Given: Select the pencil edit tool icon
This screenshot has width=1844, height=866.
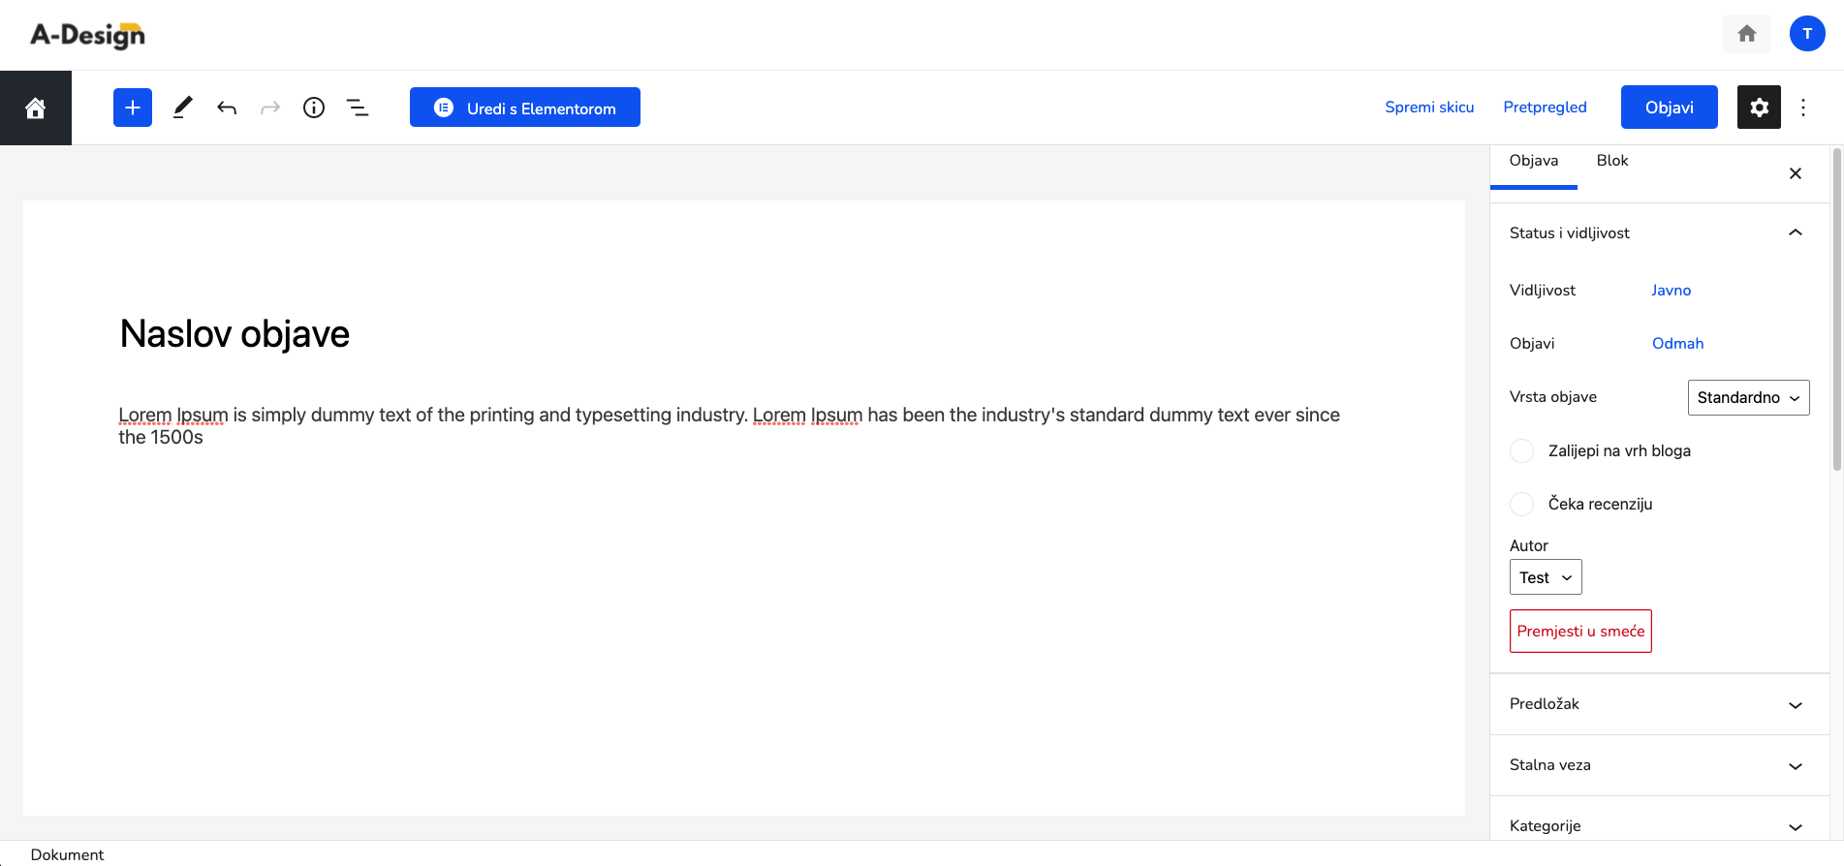Looking at the screenshot, I should coord(182,108).
